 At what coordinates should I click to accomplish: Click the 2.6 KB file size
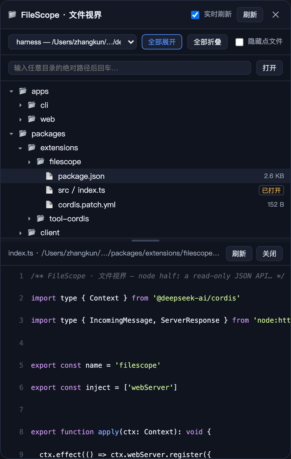(x=274, y=176)
